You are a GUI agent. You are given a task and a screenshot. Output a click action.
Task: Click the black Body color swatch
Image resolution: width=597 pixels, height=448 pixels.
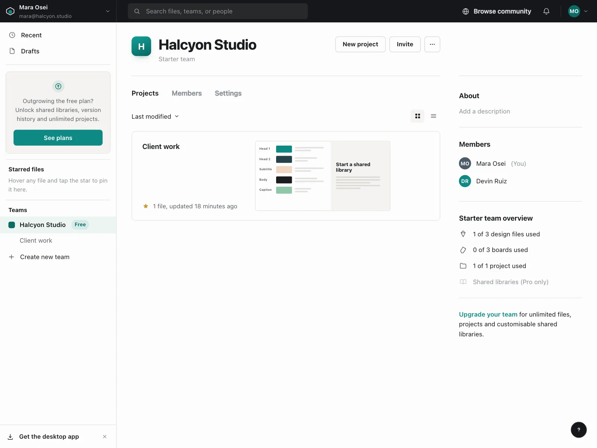coord(284,180)
